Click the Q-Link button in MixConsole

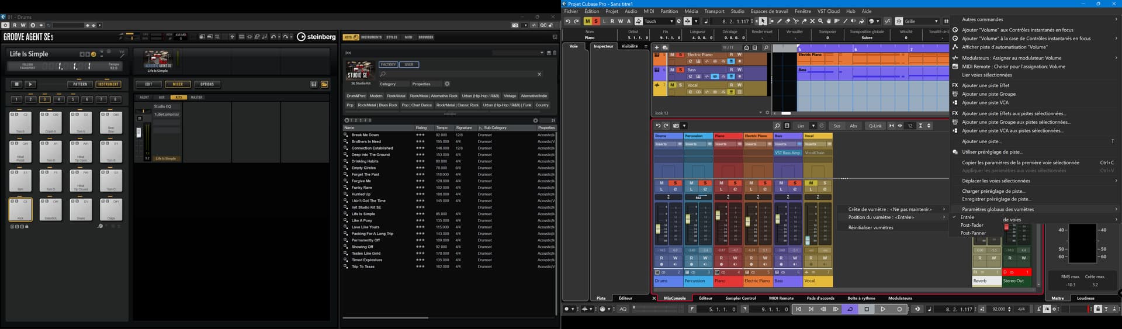tap(875, 126)
